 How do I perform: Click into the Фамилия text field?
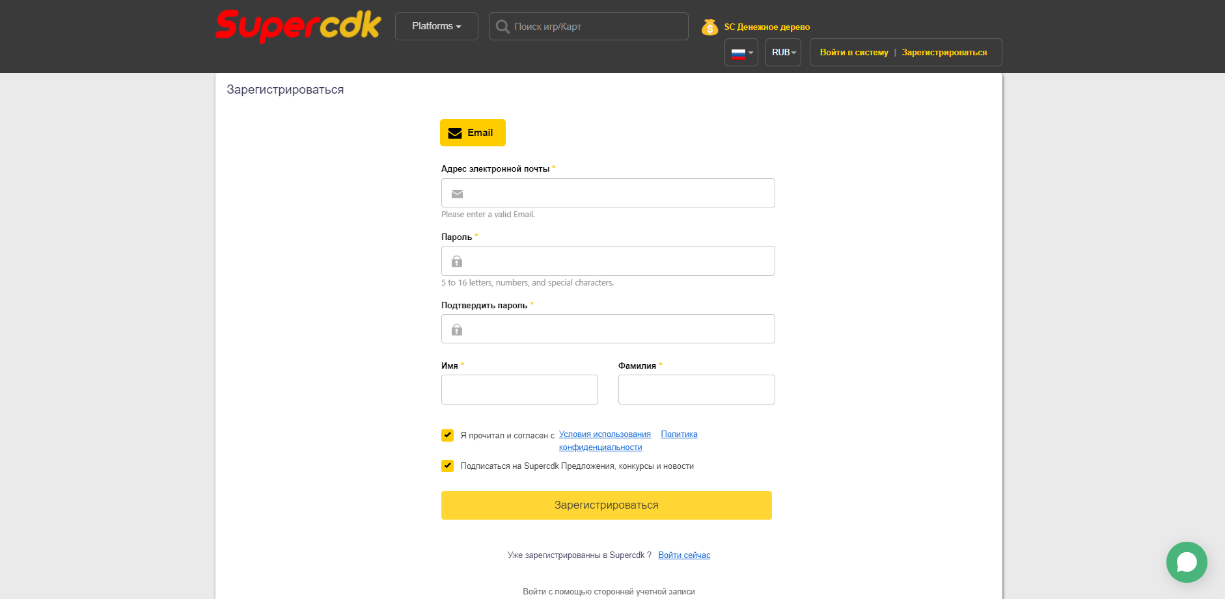[x=696, y=390]
